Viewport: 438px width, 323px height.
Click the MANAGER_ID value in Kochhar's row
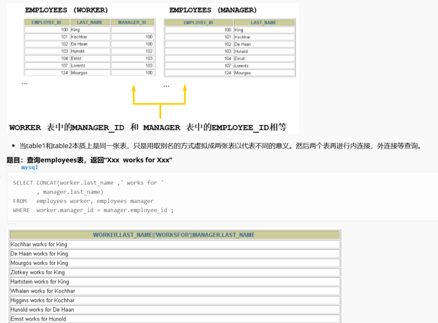click(149, 37)
